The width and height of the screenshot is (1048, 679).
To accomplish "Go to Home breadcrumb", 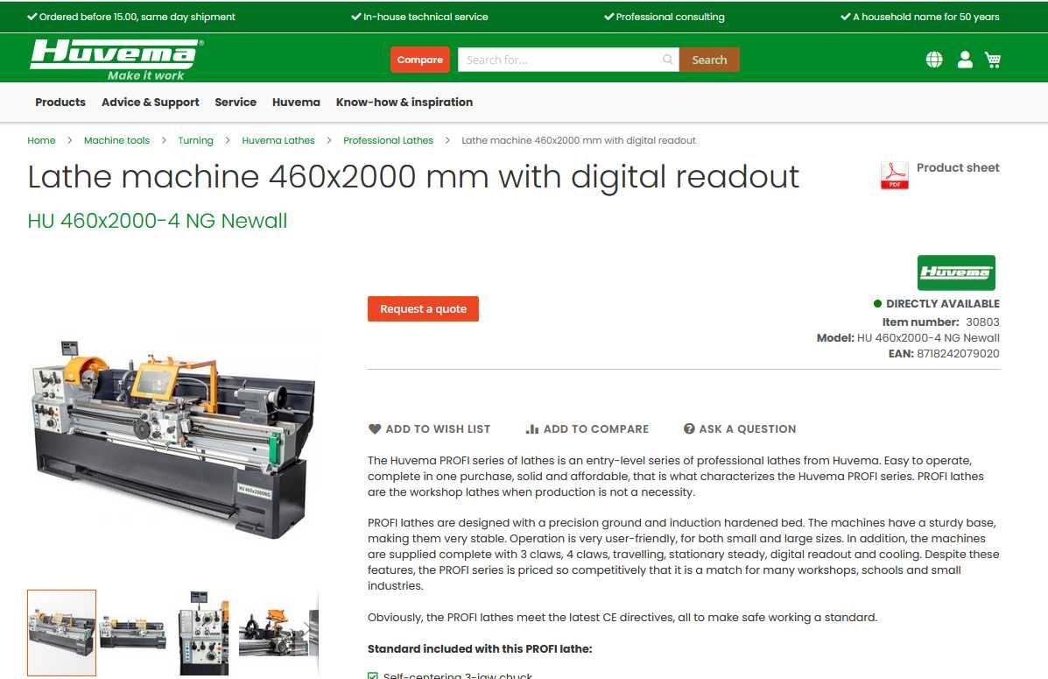I will pos(41,140).
